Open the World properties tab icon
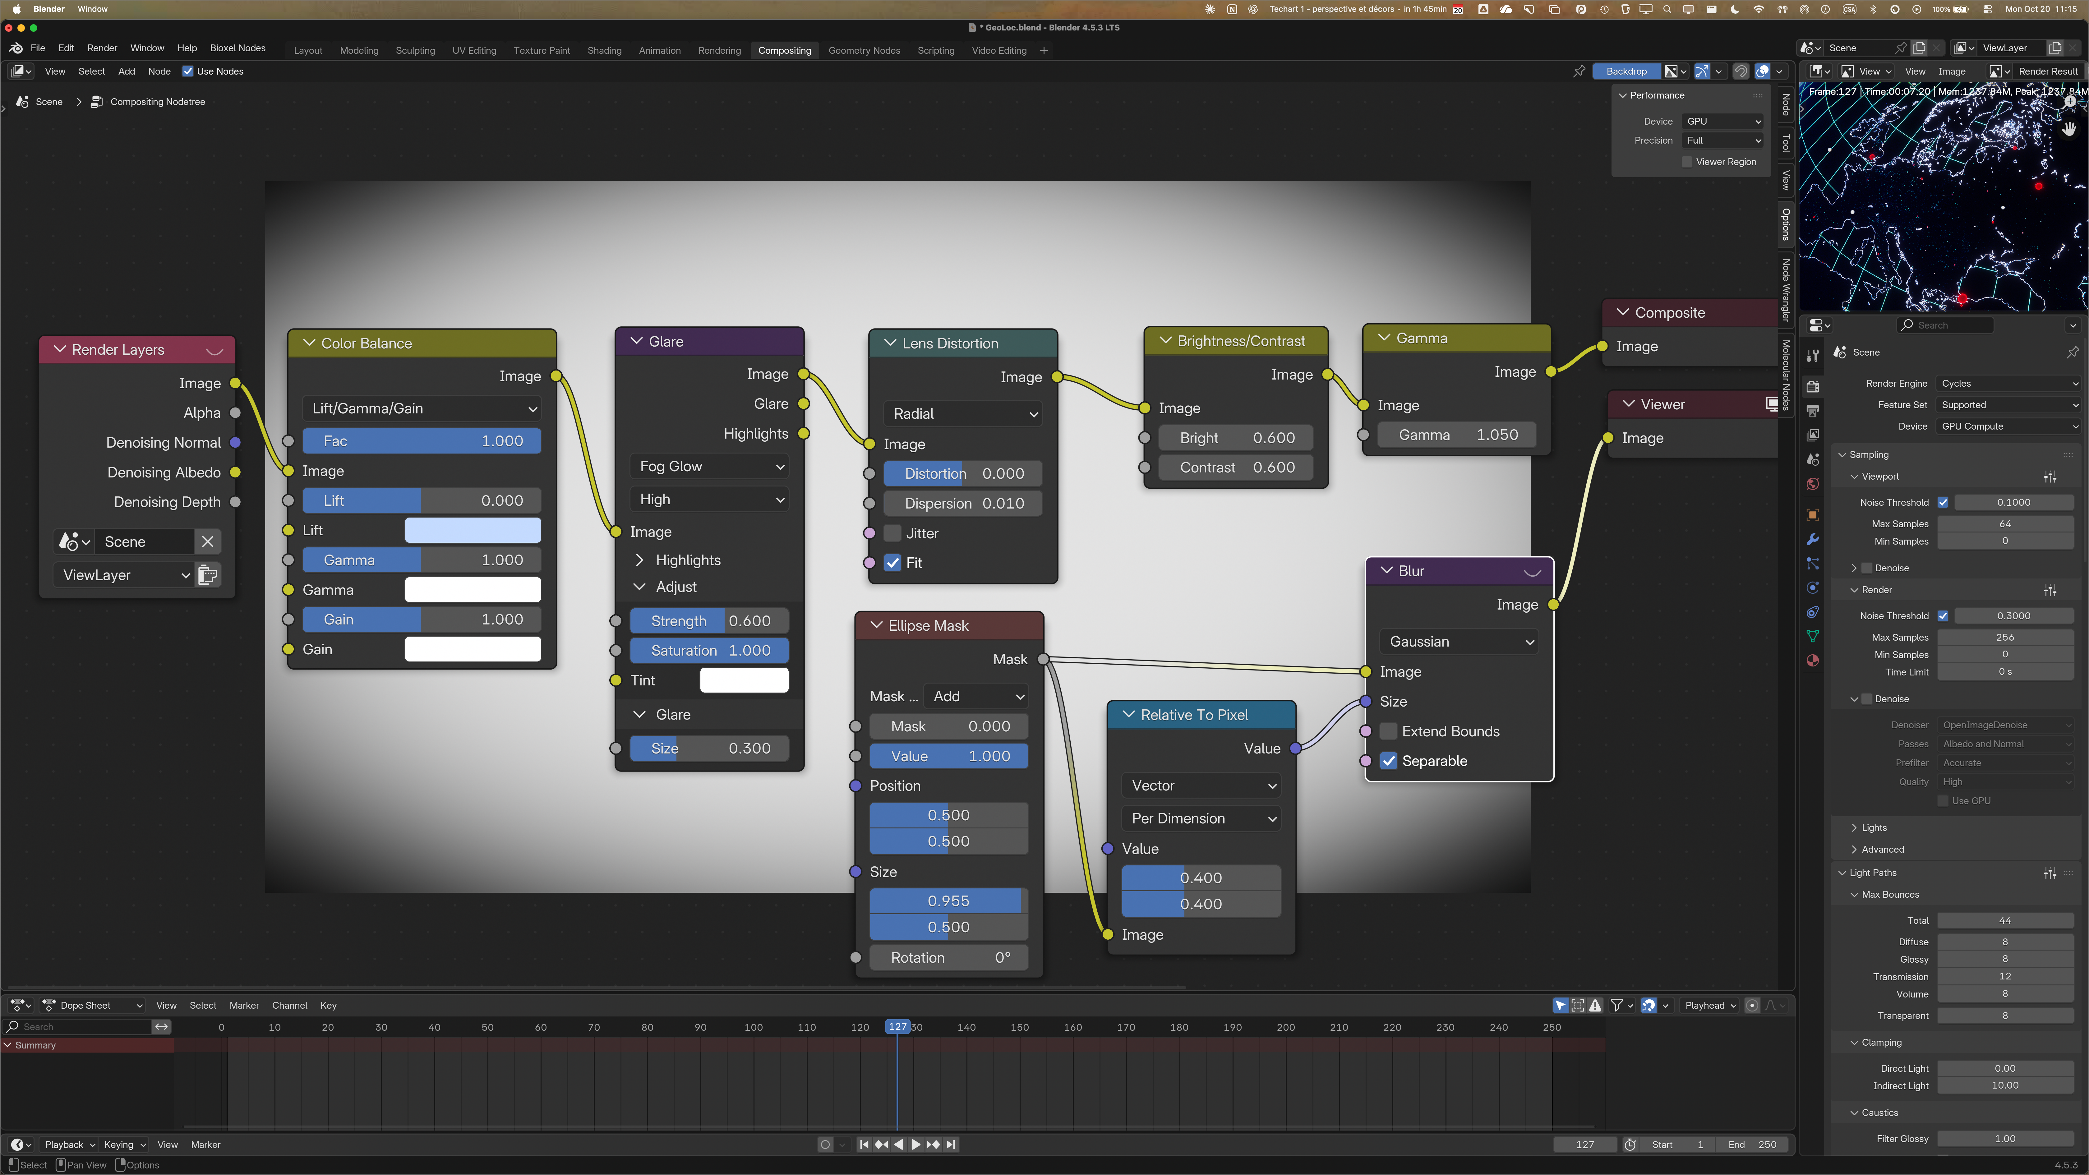This screenshot has width=2089, height=1175. [x=1812, y=484]
